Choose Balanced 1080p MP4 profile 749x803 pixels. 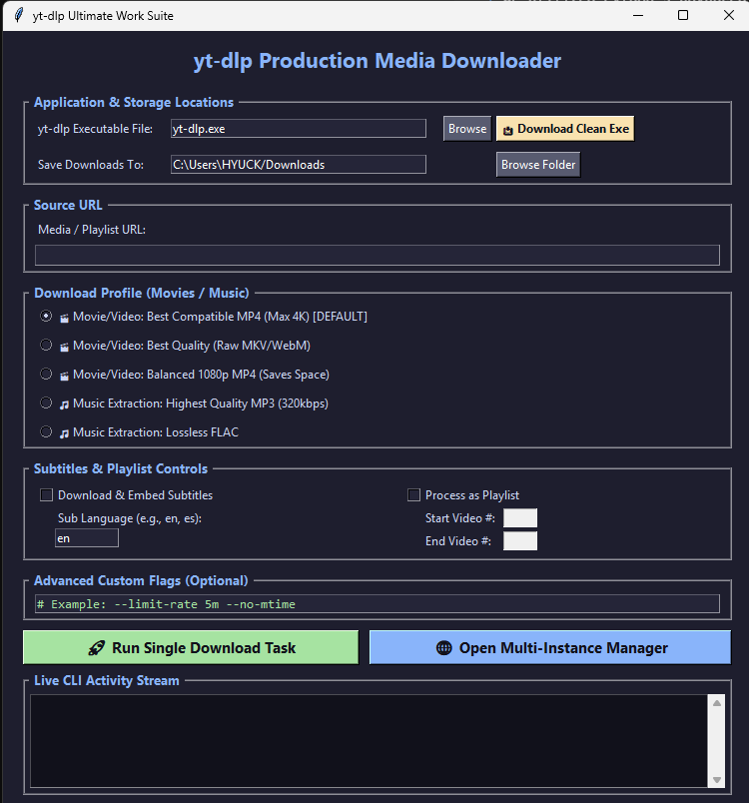click(46, 374)
